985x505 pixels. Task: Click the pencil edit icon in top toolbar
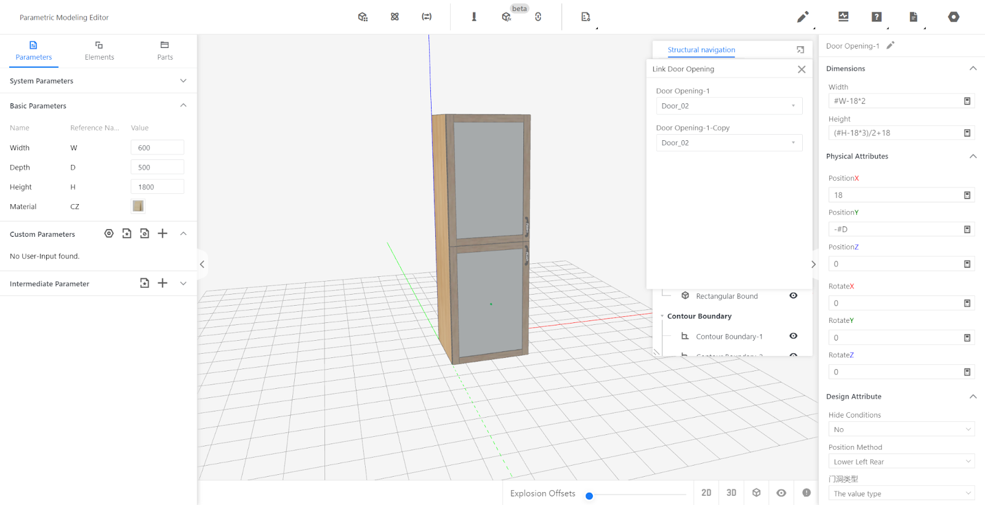pyautogui.click(x=802, y=17)
